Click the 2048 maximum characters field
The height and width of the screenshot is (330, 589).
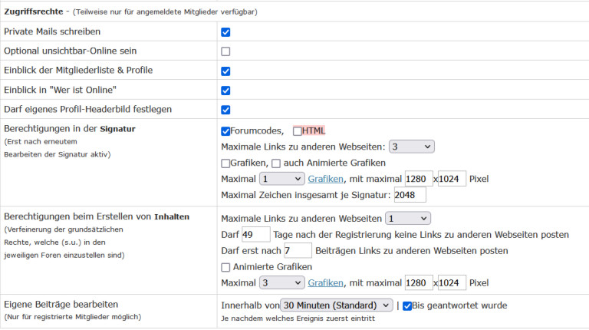point(410,195)
